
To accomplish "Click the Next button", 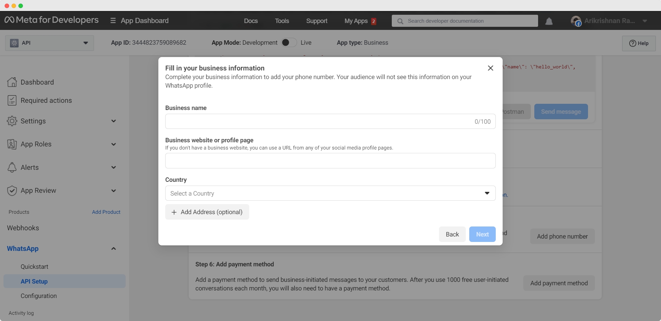I will (482, 234).
